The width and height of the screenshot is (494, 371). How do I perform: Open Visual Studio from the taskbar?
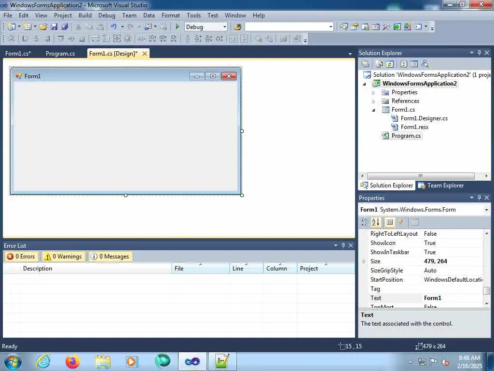tap(192, 361)
